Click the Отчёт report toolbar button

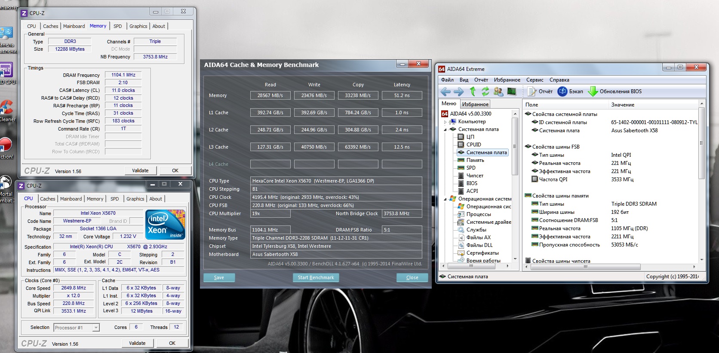point(540,91)
